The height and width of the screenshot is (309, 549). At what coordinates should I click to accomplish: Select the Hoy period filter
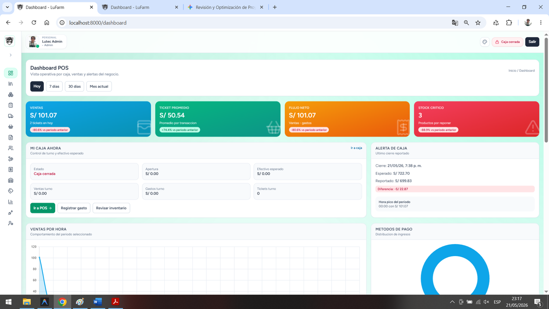37,86
